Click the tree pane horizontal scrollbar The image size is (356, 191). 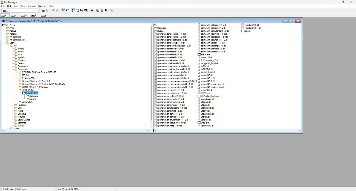76,131
